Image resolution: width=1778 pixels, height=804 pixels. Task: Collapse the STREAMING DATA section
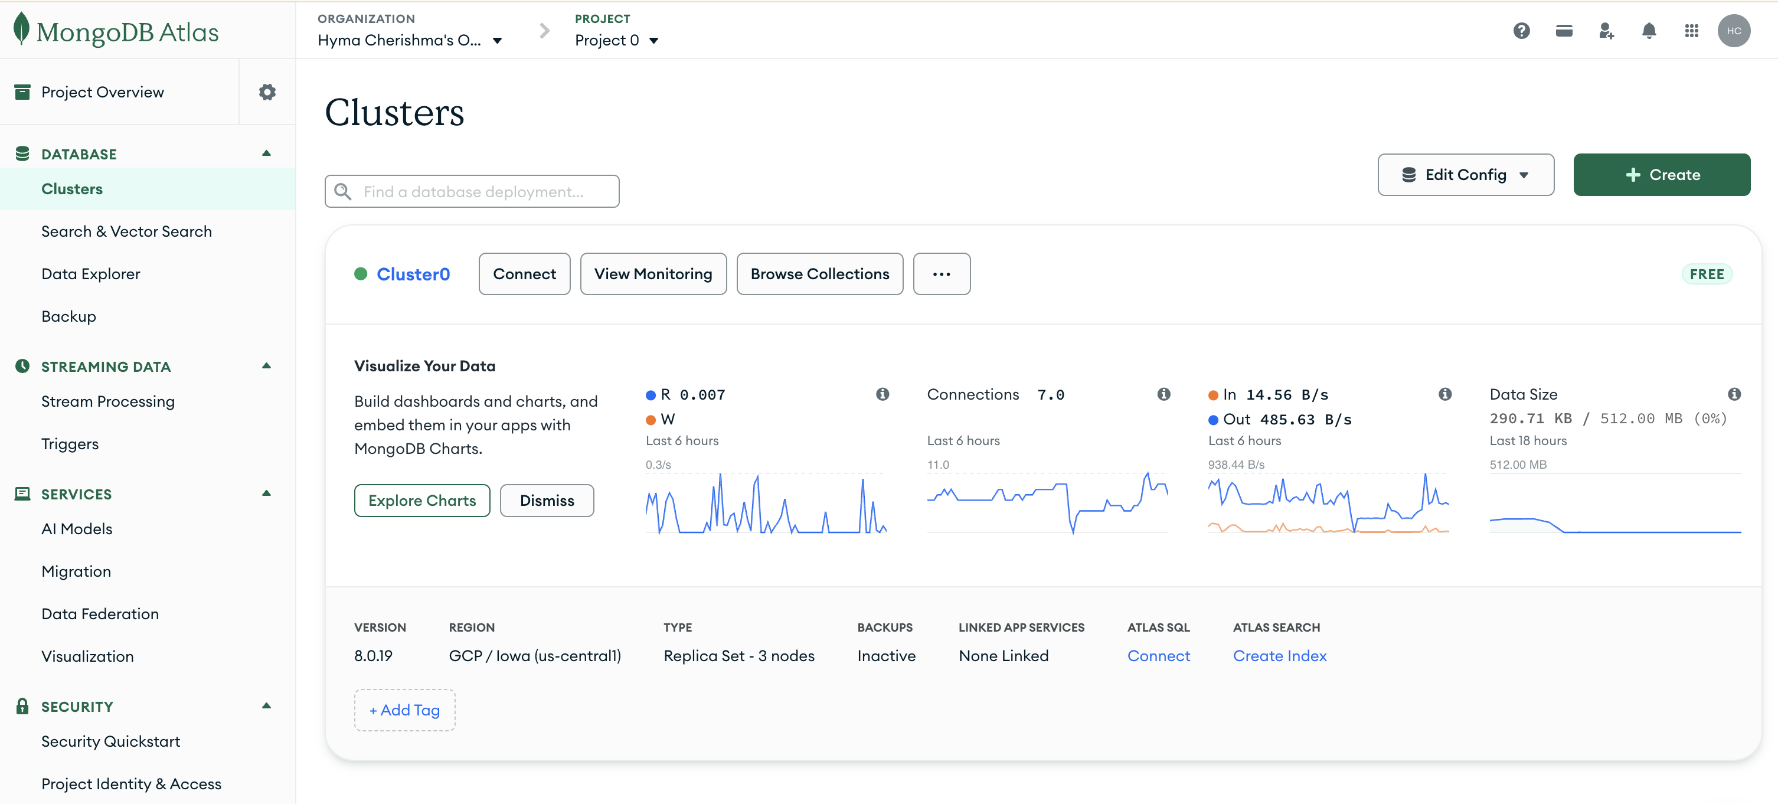[266, 366]
